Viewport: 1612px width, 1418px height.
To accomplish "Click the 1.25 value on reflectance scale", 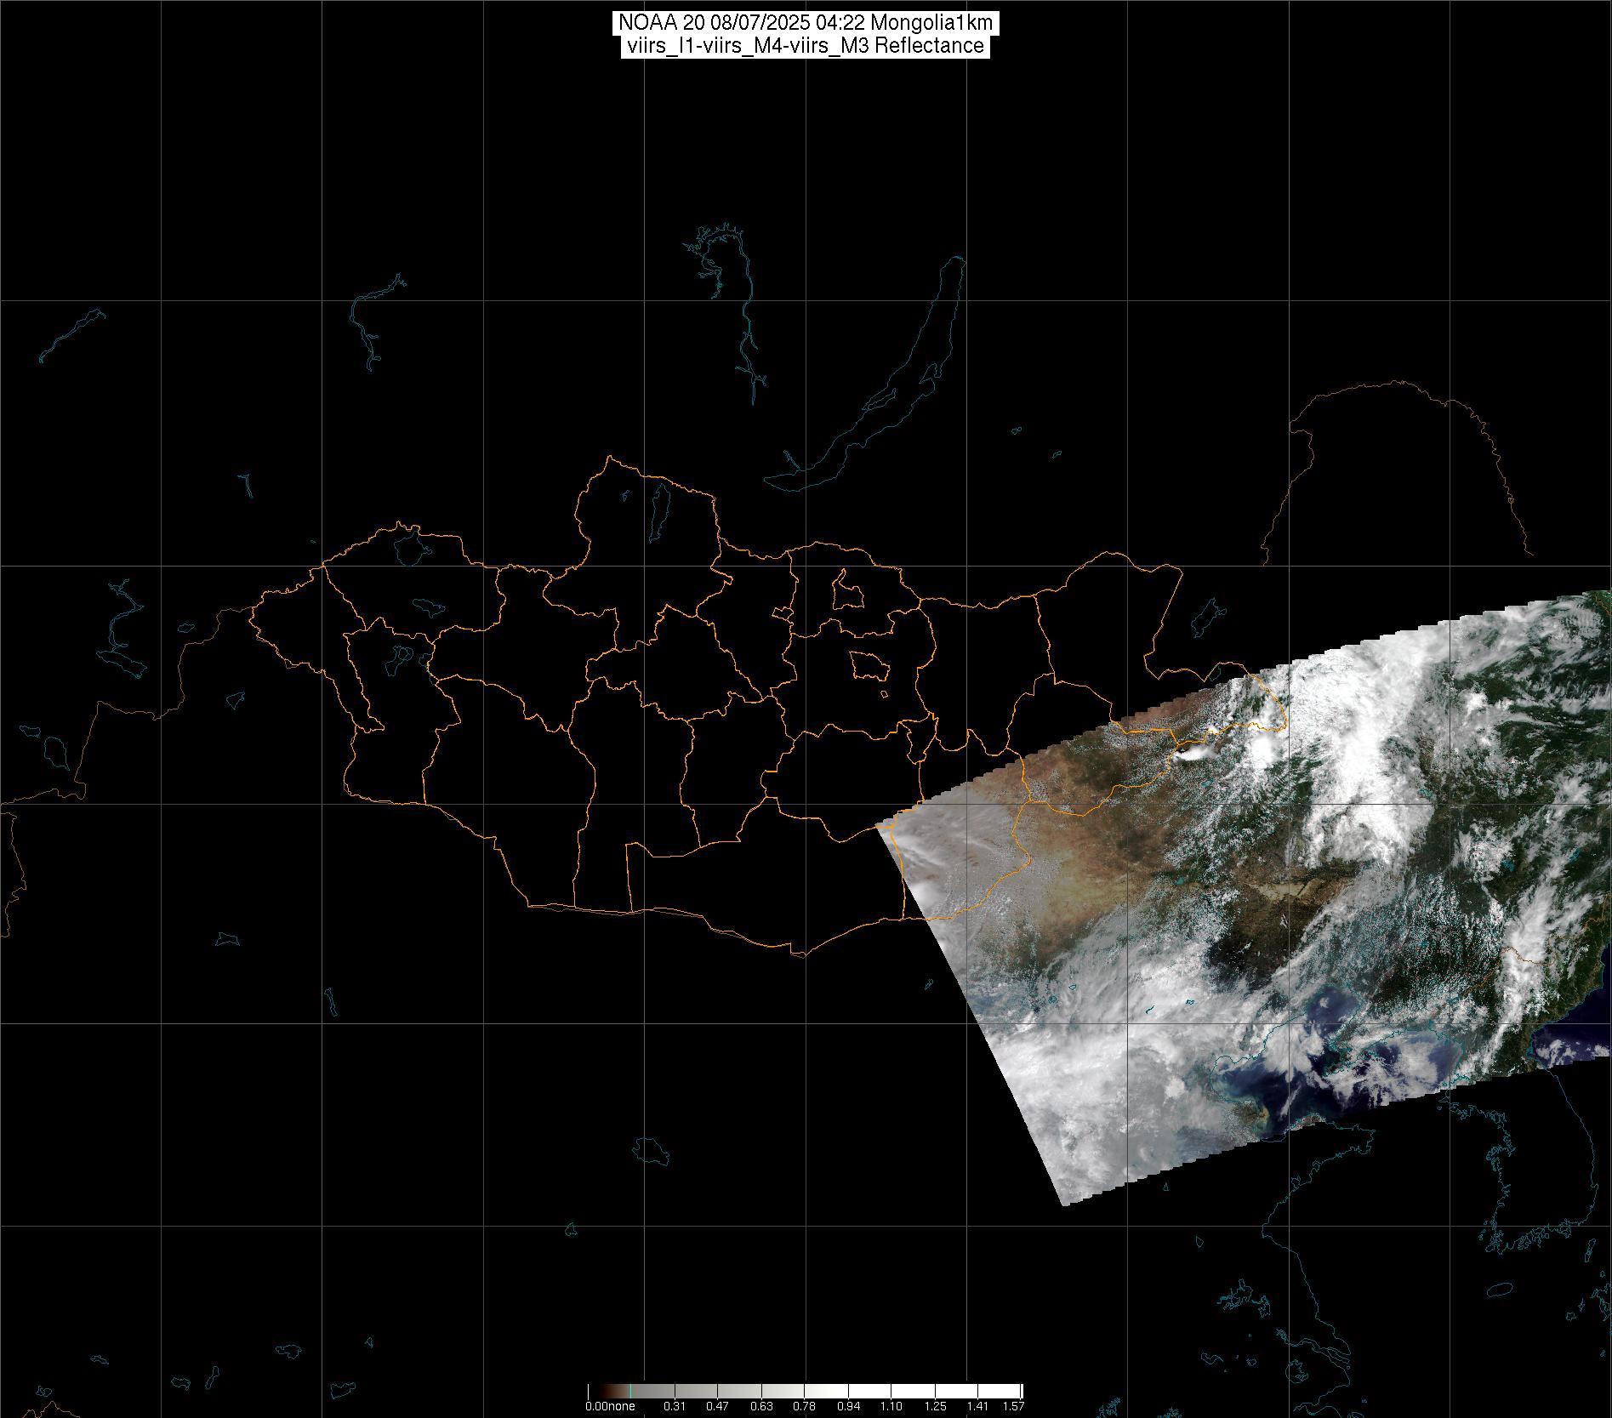I will click(x=935, y=1406).
